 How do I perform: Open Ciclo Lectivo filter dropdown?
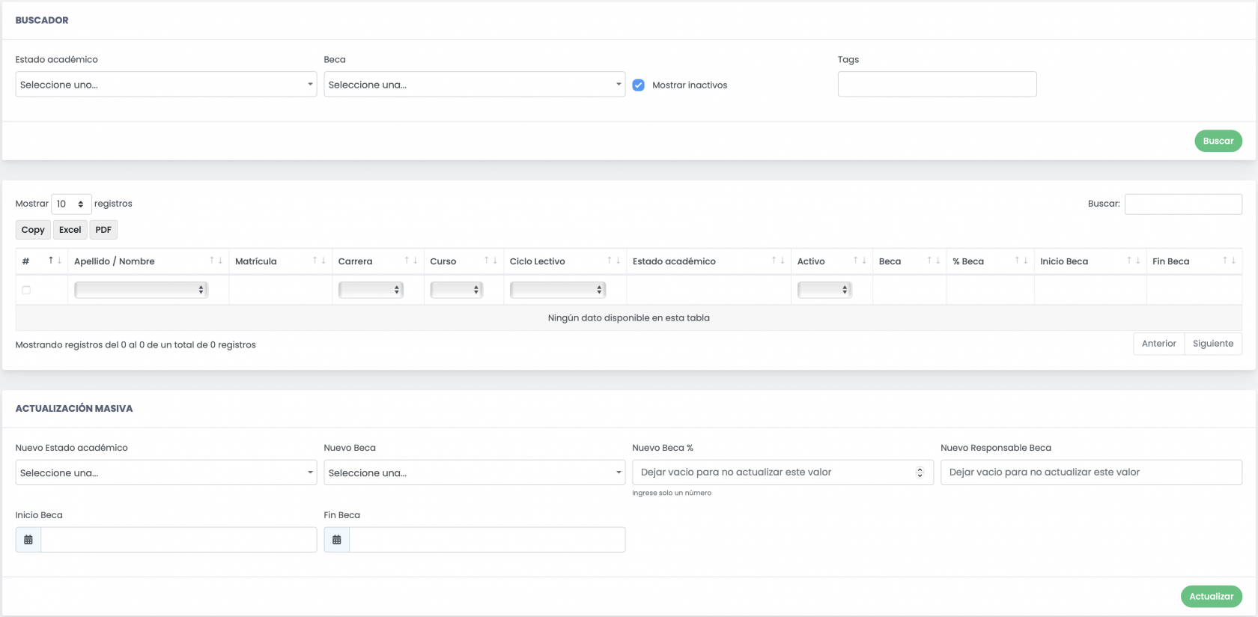pyautogui.click(x=557, y=290)
